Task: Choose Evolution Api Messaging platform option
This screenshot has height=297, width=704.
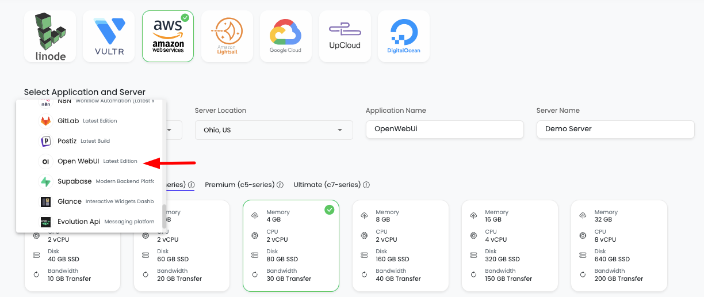Action: tap(89, 222)
